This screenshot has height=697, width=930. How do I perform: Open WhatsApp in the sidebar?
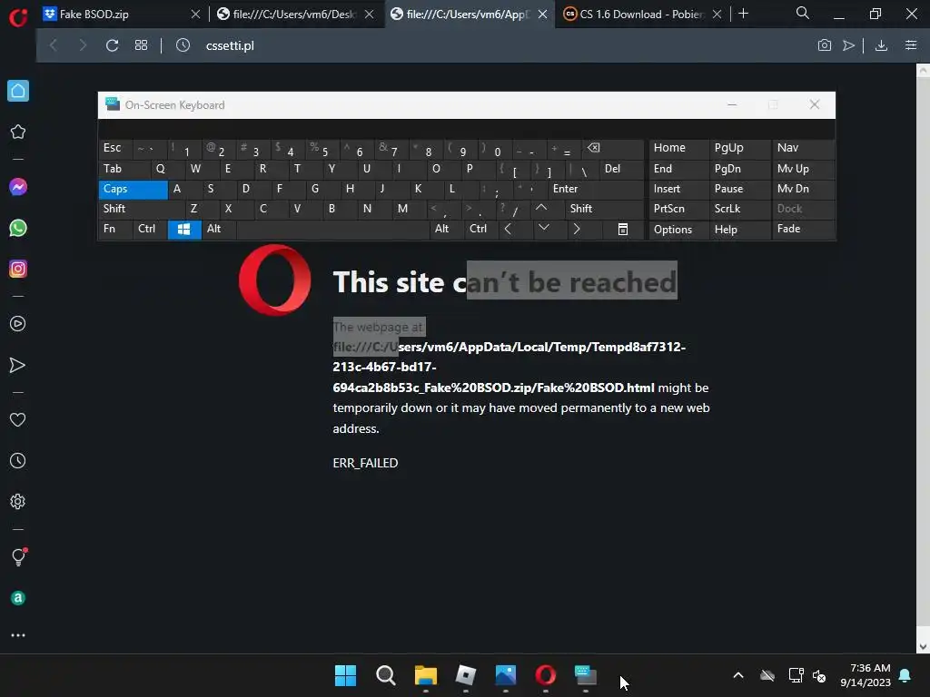pos(18,228)
